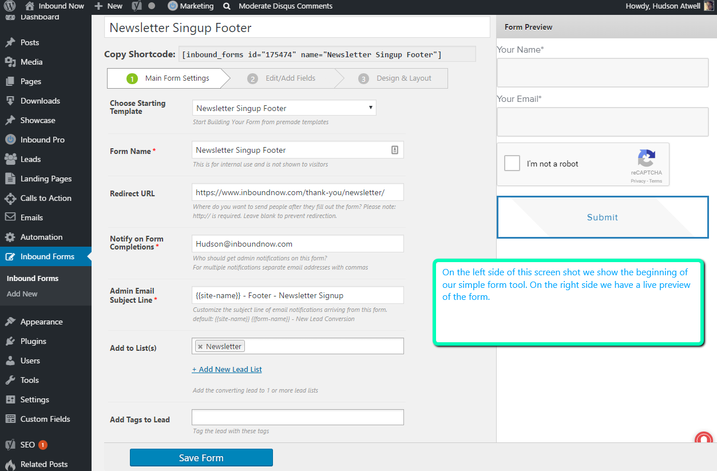Screen dimensions: 717x471
Task: Open Related Posts in sidebar
Action: [x=44, y=464]
